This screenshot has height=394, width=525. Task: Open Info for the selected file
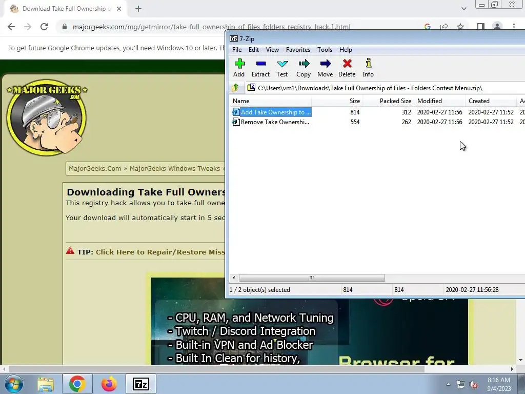368,68
